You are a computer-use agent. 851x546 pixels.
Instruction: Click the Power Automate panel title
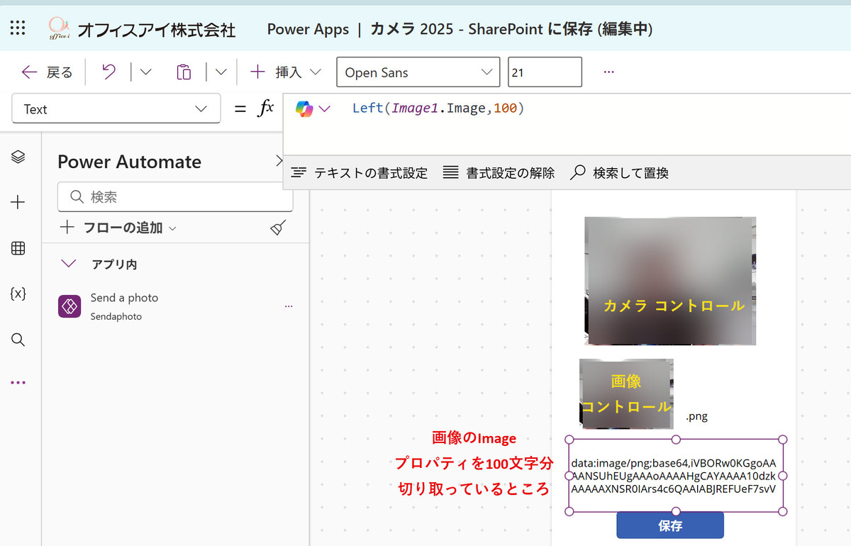130,162
